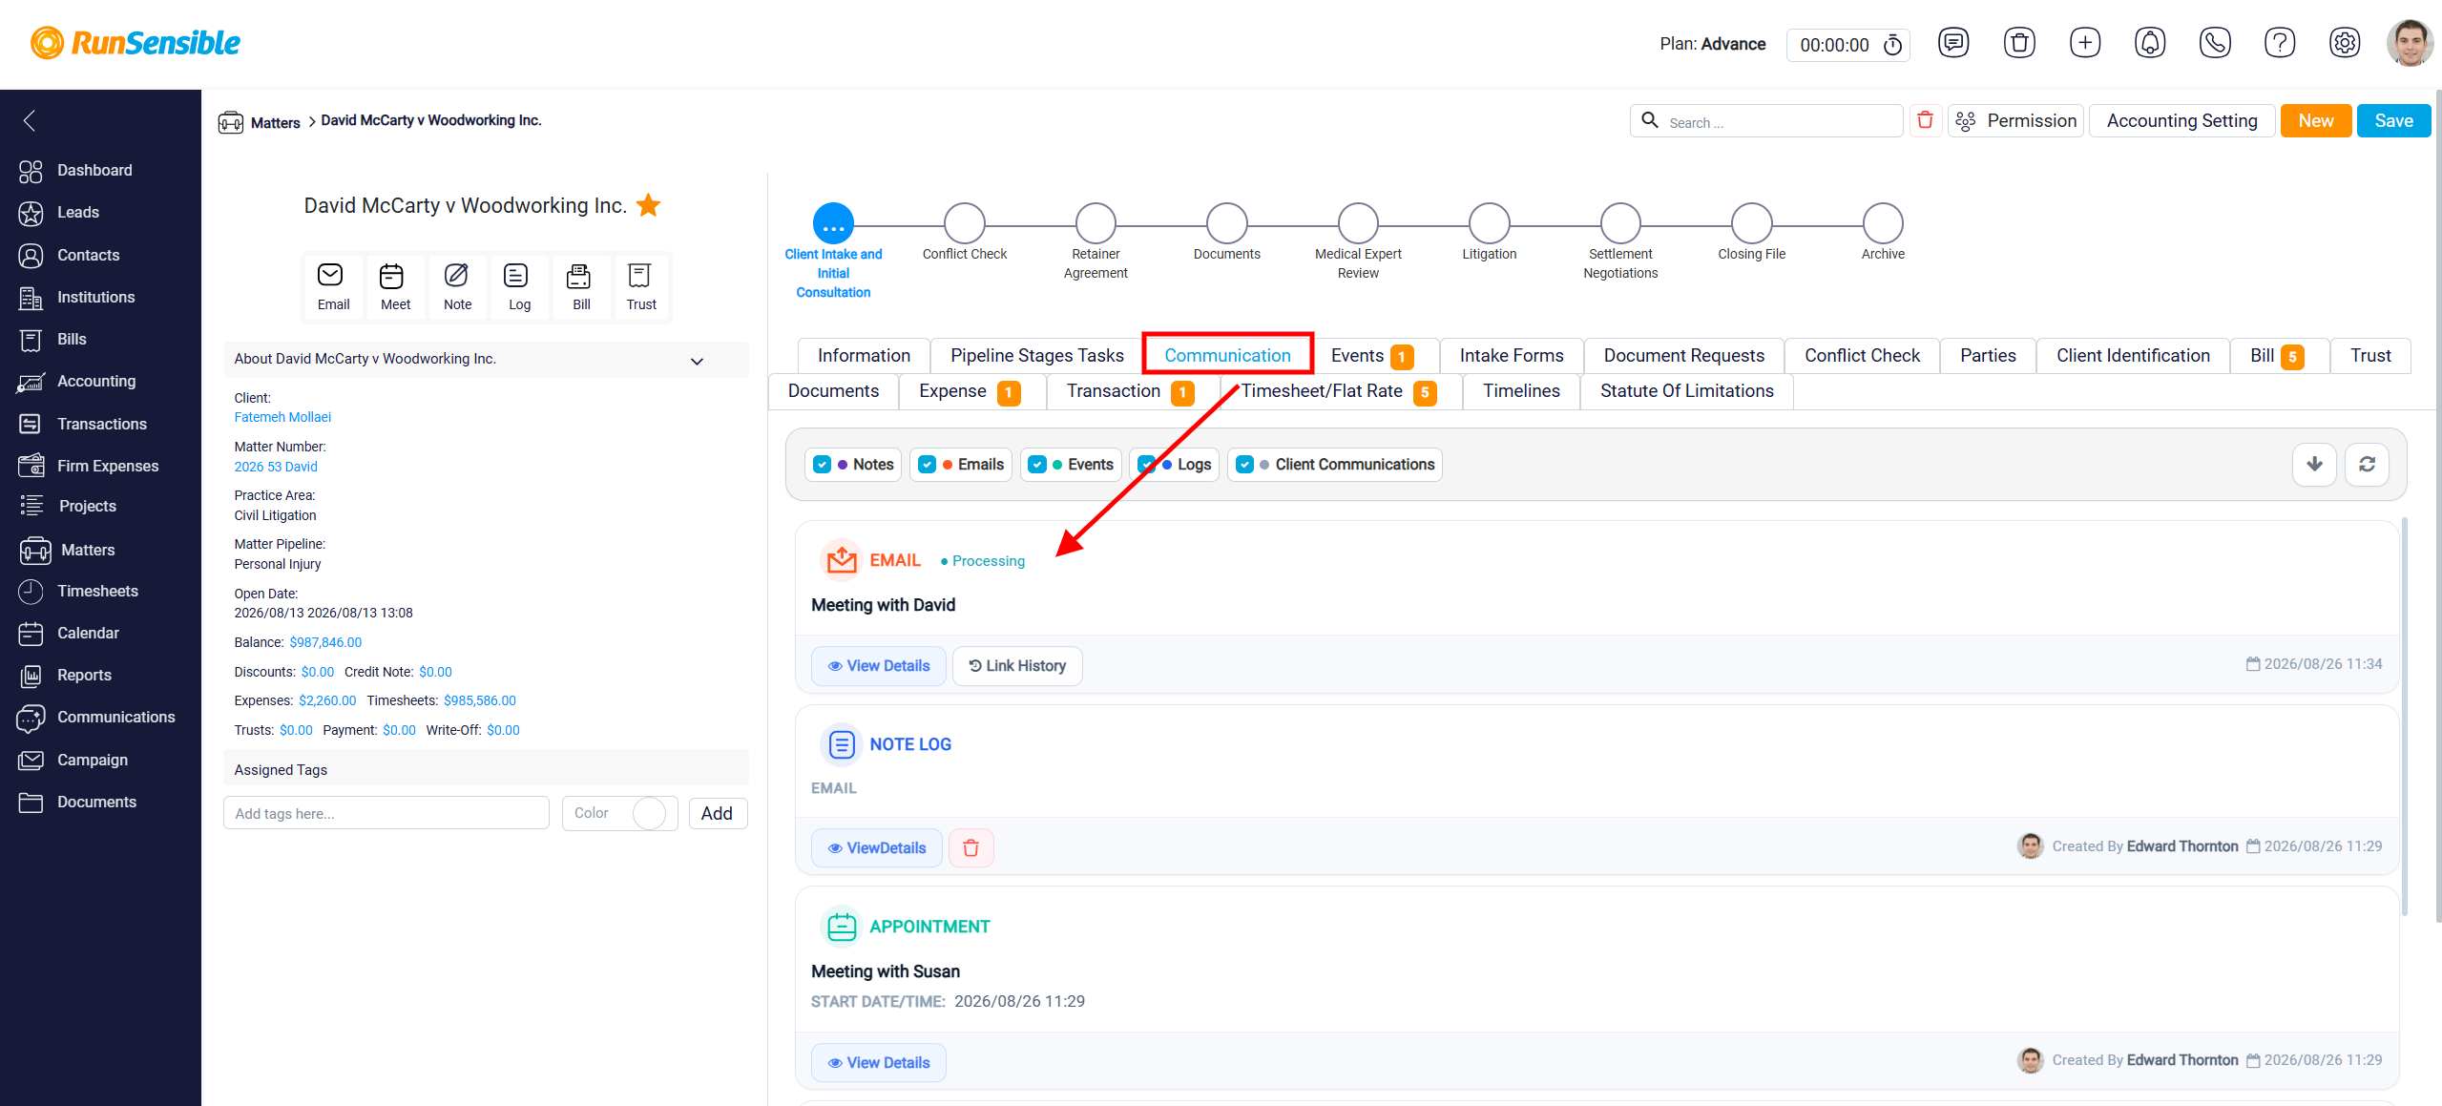Collapse the About David McCarty section
Viewport: 2442px width, 1106px height.
(x=697, y=361)
